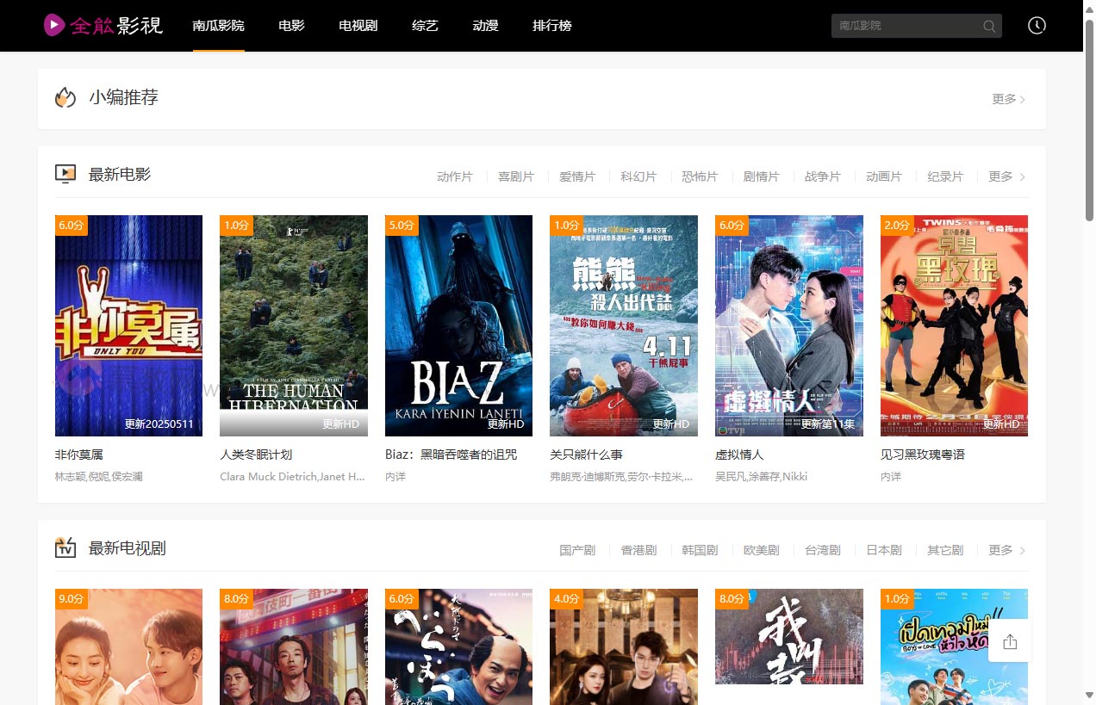Viewport: 1096px width, 705px height.
Task: Expand 更多 in 小编推荐 section
Action: pos(1008,99)
